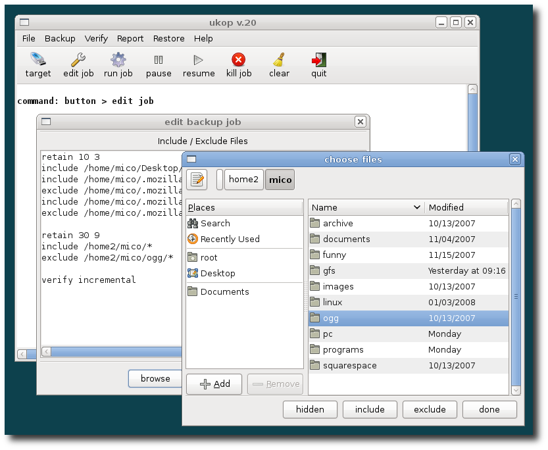Click inside the include/exclude job text area
548x450 pixels.
tap(111, 248)
